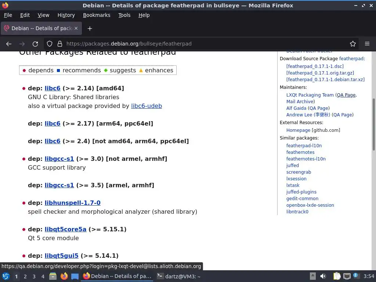Open libc6 link for amd64 dependency

53,88
